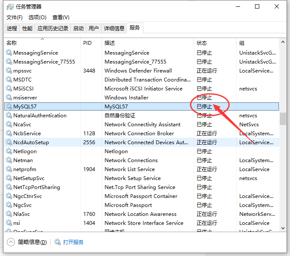Click the nsi service gear icon
This screenshot has width=290, height=256.
9,223
